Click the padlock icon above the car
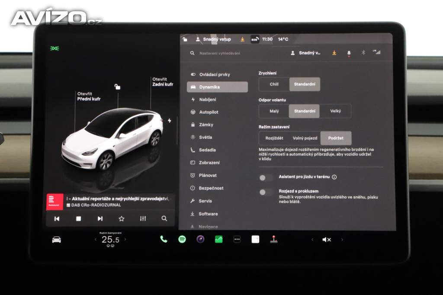The image size is (443, 295). tap(117, 87)
